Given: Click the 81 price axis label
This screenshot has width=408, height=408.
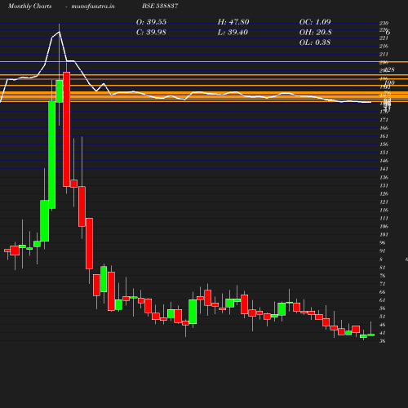Looking at the screenshot, I should coord(383,268).
